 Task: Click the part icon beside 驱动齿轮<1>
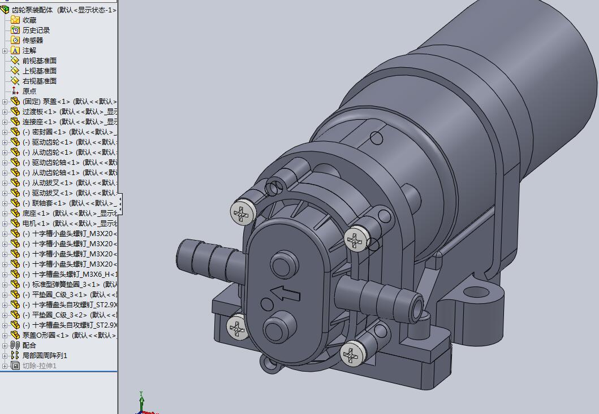(15, 142)
